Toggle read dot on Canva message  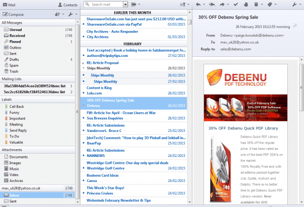pos(84,180)
